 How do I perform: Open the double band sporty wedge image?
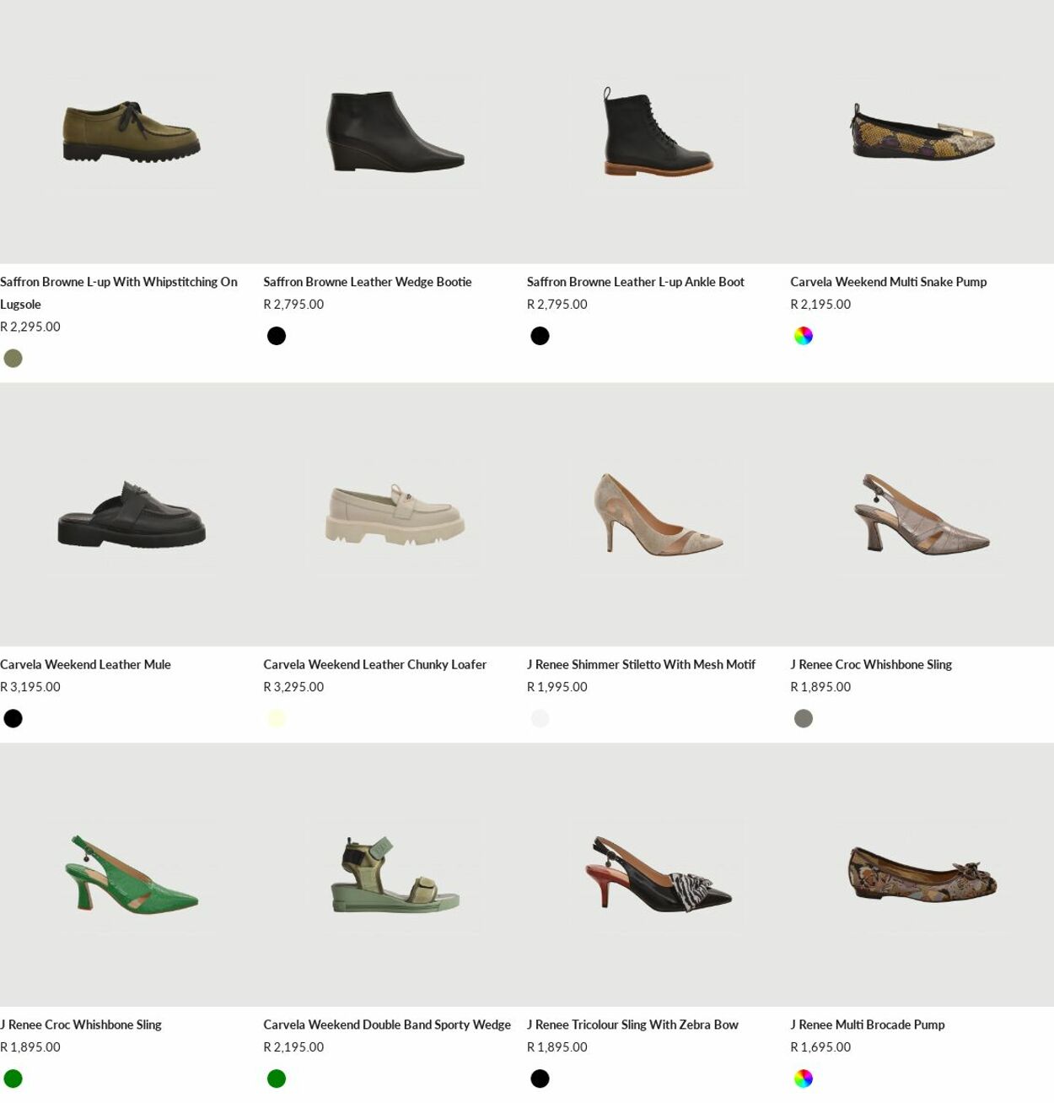coord(395,875)
